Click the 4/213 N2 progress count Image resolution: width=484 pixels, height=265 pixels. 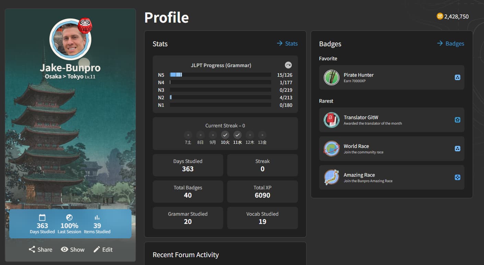tap(286, 98)
